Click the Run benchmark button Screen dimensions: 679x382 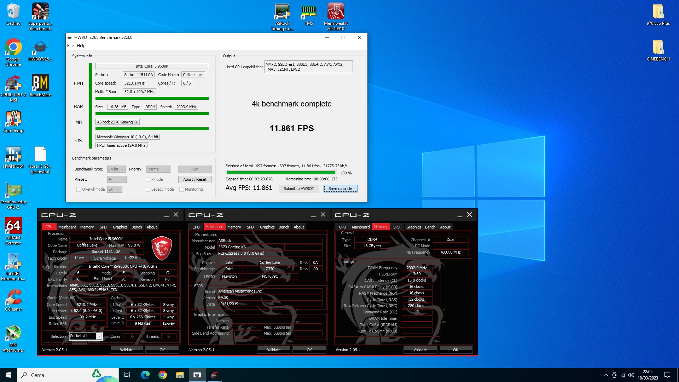pos(195,169)
